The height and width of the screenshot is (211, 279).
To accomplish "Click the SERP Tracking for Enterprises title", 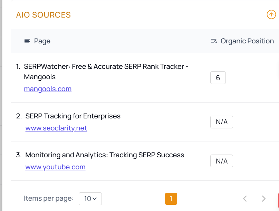I will [73, 116].
